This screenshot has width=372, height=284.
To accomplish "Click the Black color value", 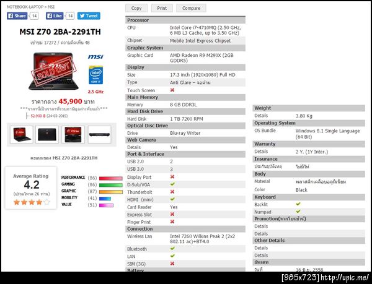I will [301, 190].
